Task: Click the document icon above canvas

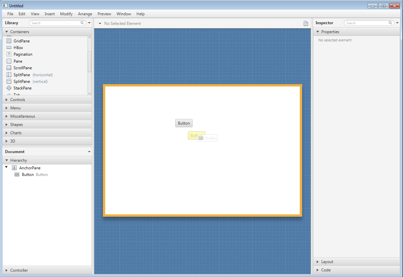Action: [x=306, y=24]
